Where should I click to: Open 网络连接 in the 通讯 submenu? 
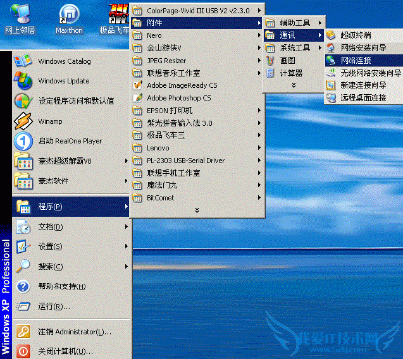pos(355,60)
